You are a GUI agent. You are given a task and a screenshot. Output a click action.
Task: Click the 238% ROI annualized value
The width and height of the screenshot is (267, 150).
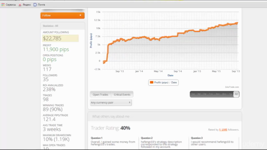pos(49,90)
